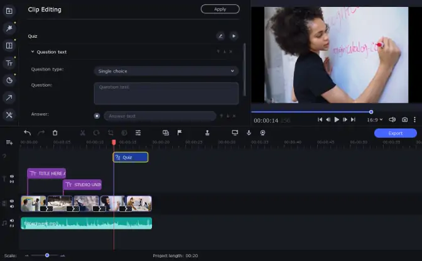The height and width of the screenshot is (261, 422).
Task: Click the timeline Scale slider handle
Action: (47, 255)
